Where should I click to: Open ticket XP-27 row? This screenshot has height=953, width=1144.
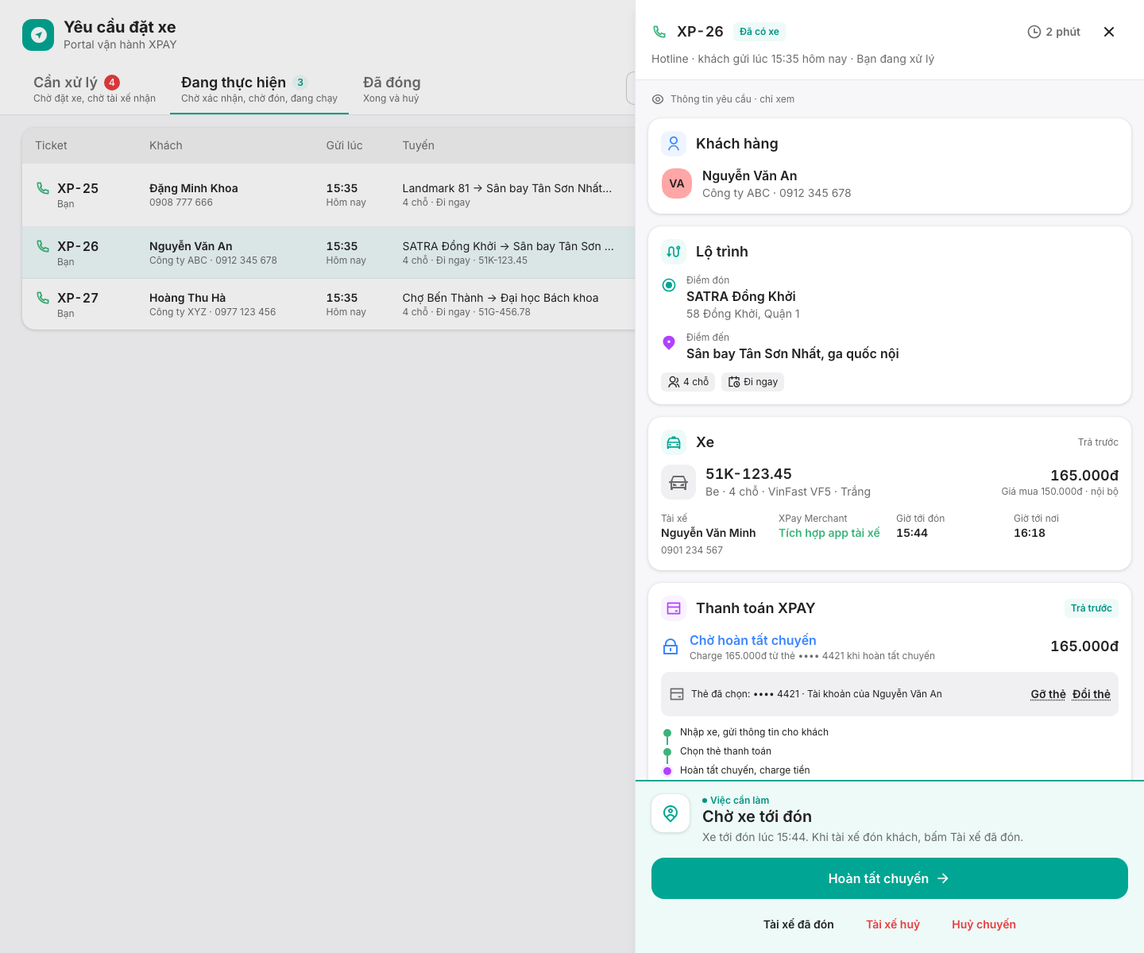click(x=329, y=304)
